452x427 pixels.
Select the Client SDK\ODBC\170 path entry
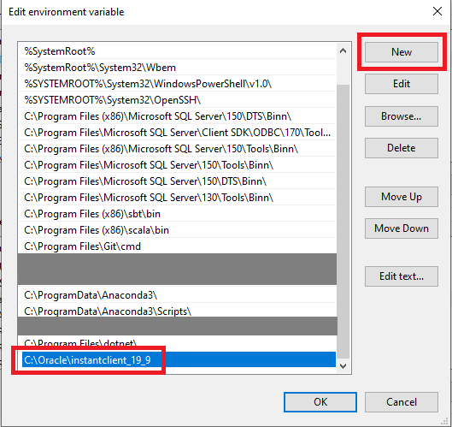click(x=177, y=133)
